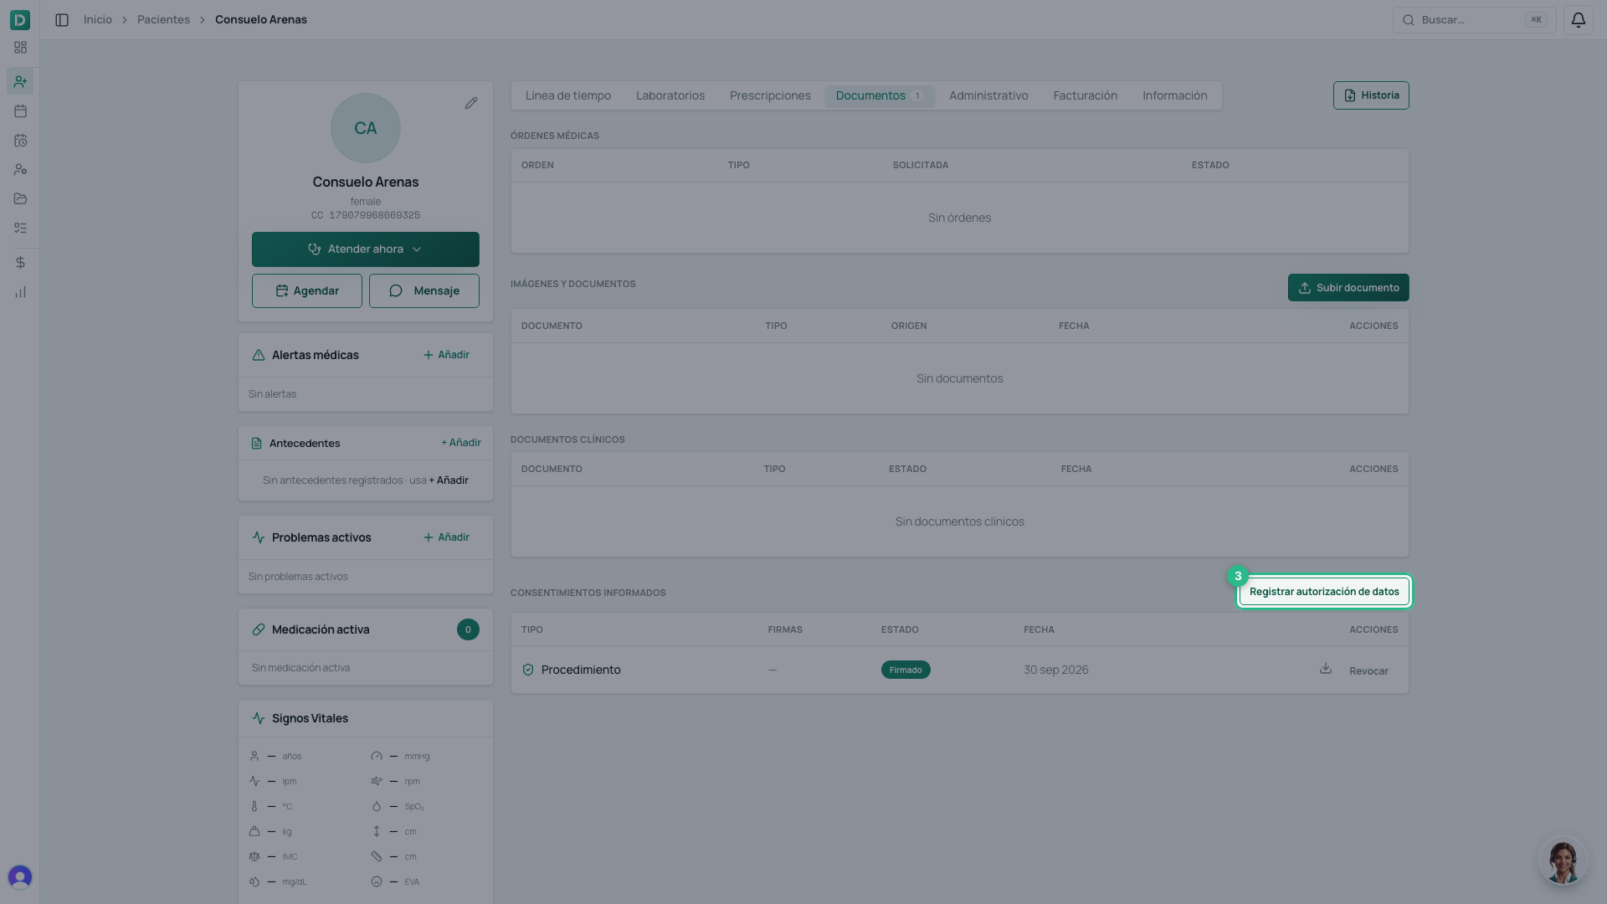Image resolution: width=1607 pixels, height=904 pixels.
Task: Download the Procedimiento consent document
Action: point(1326,669)
